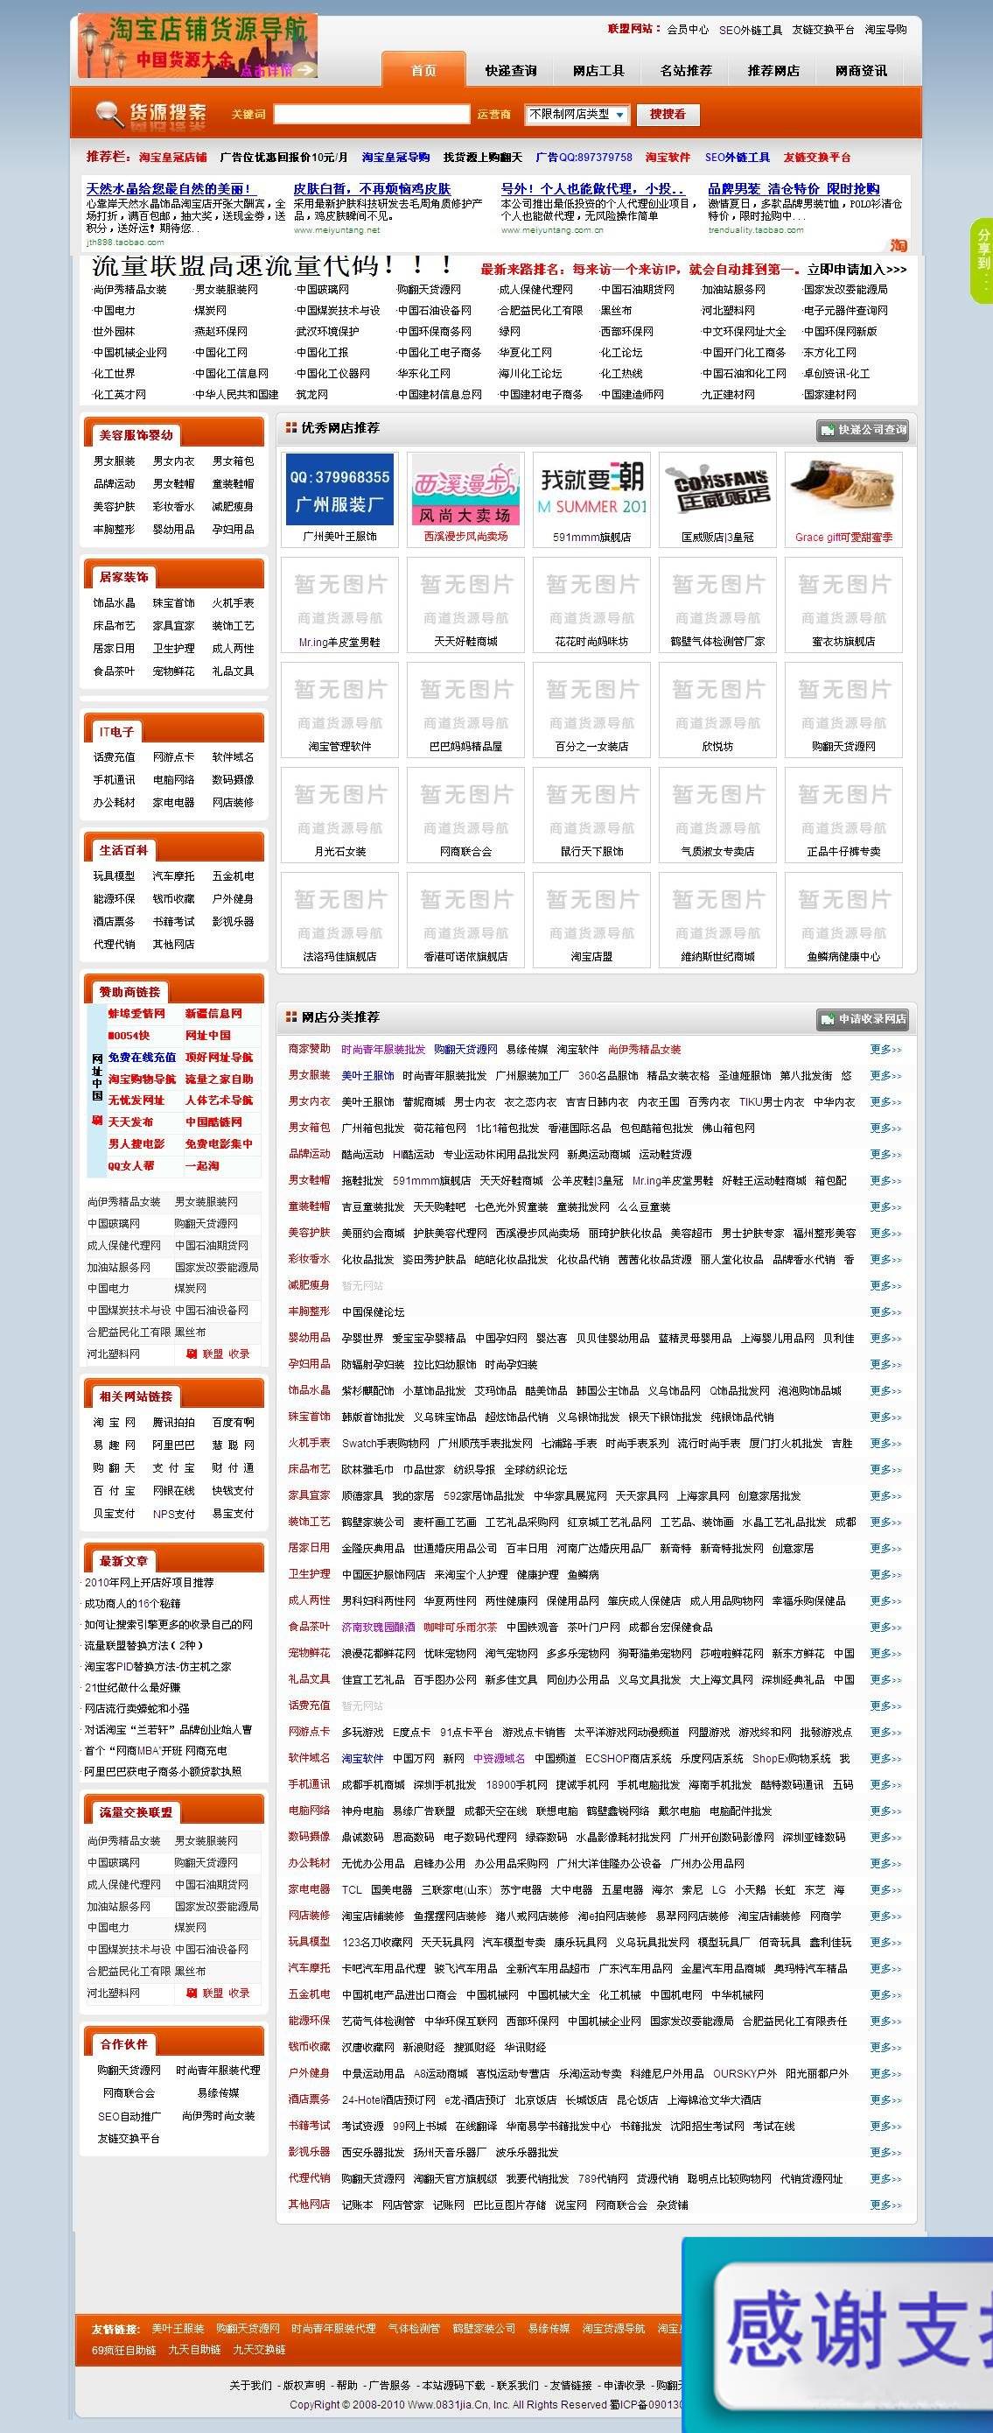Open the 匡威贩店 3皇冠 store thumbnail
The height and width of the screenshot is (2433, 993).
tap(717, 499)
